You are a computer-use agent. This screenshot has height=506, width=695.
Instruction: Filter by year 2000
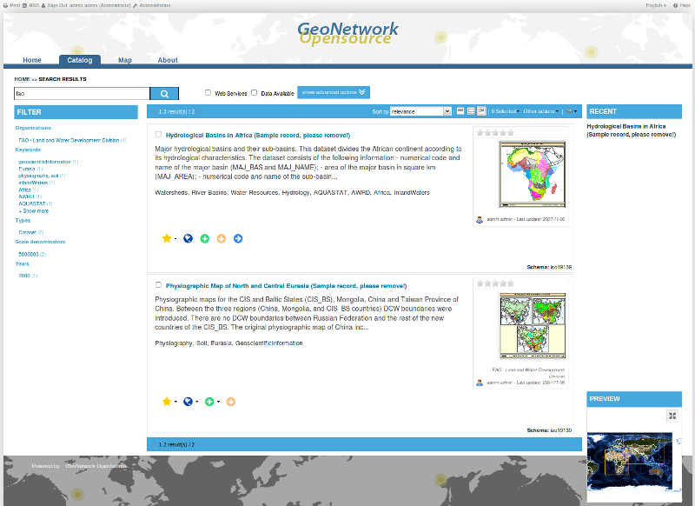[x=24, y=276]
